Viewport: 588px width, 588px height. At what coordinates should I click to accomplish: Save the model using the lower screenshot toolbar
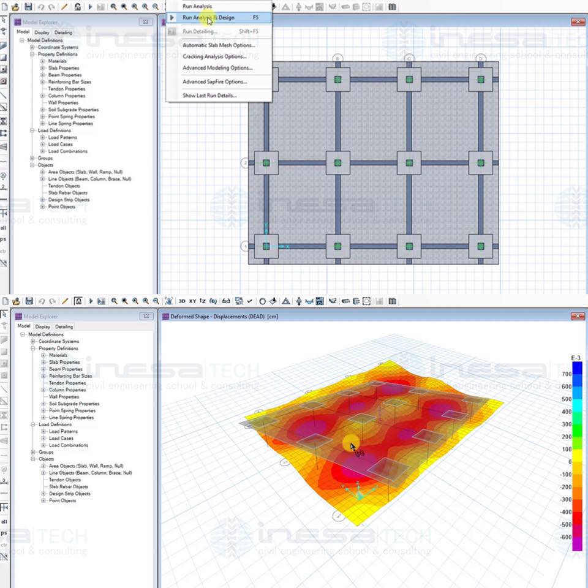click(x=29, y=301)
